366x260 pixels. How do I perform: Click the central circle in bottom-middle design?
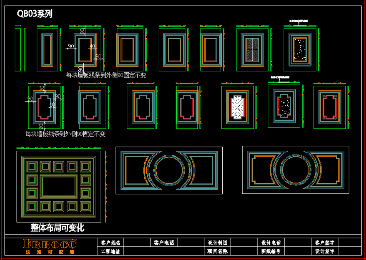(x=169, y=170)
